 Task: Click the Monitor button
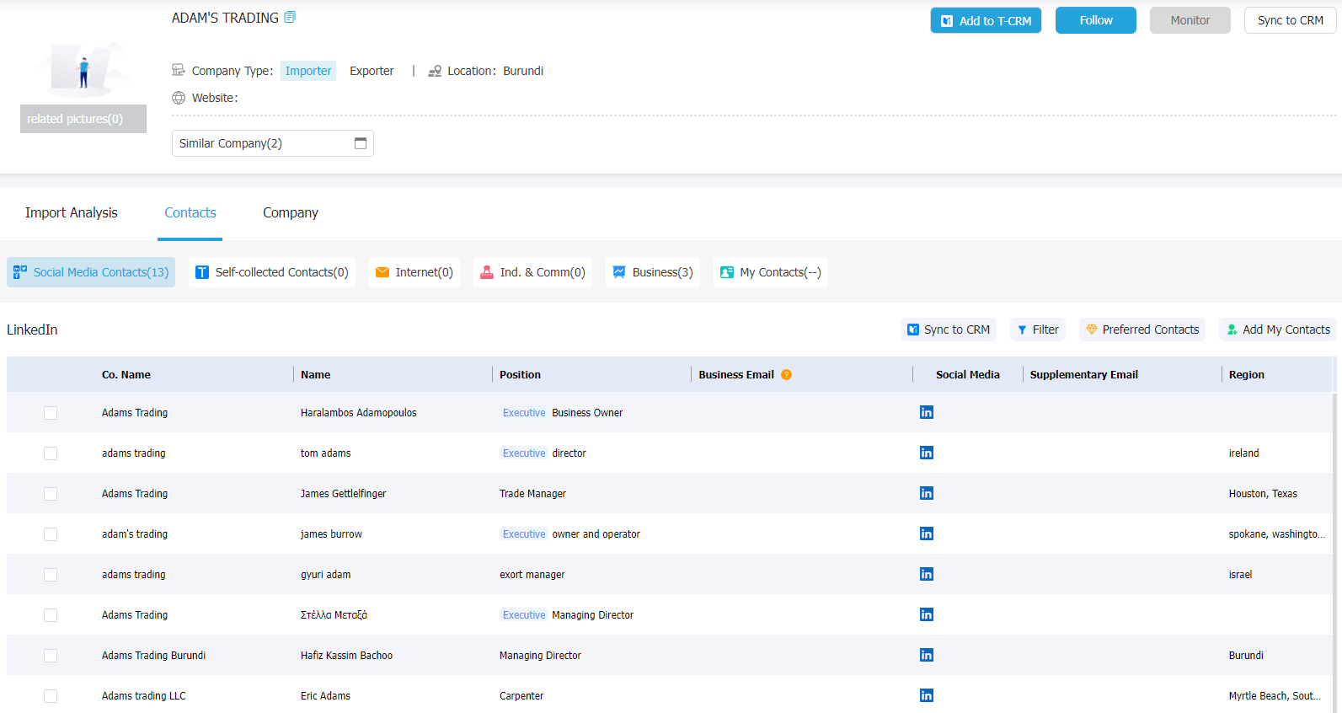click(x=1190, y=20)
